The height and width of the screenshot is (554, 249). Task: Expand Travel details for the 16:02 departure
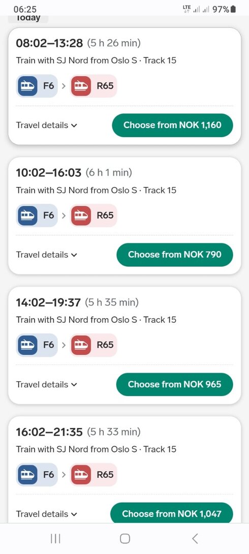(47, 514)
